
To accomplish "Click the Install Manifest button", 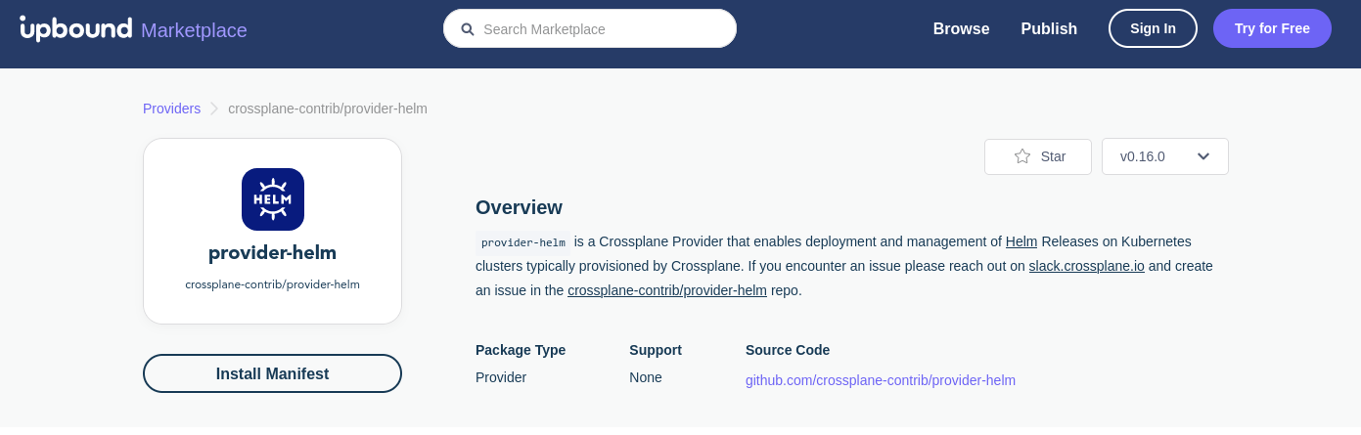I will tap(272, 373).
